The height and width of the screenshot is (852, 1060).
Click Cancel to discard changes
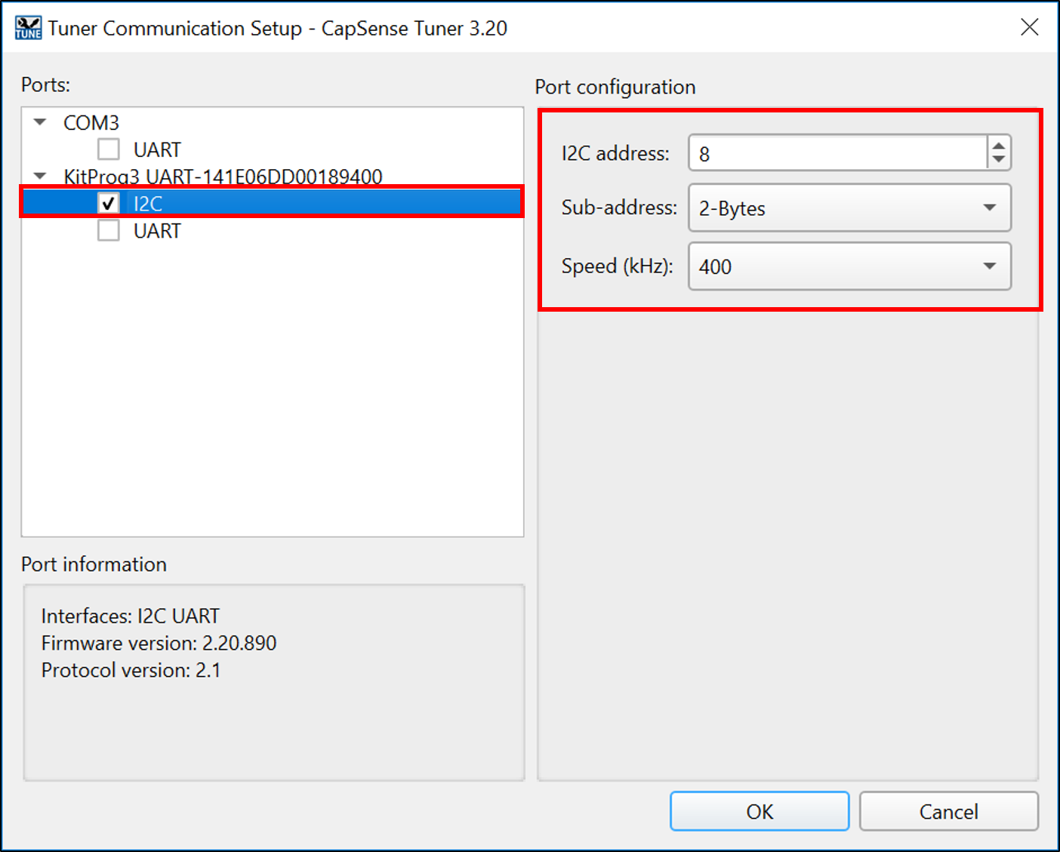pos(948,811)
